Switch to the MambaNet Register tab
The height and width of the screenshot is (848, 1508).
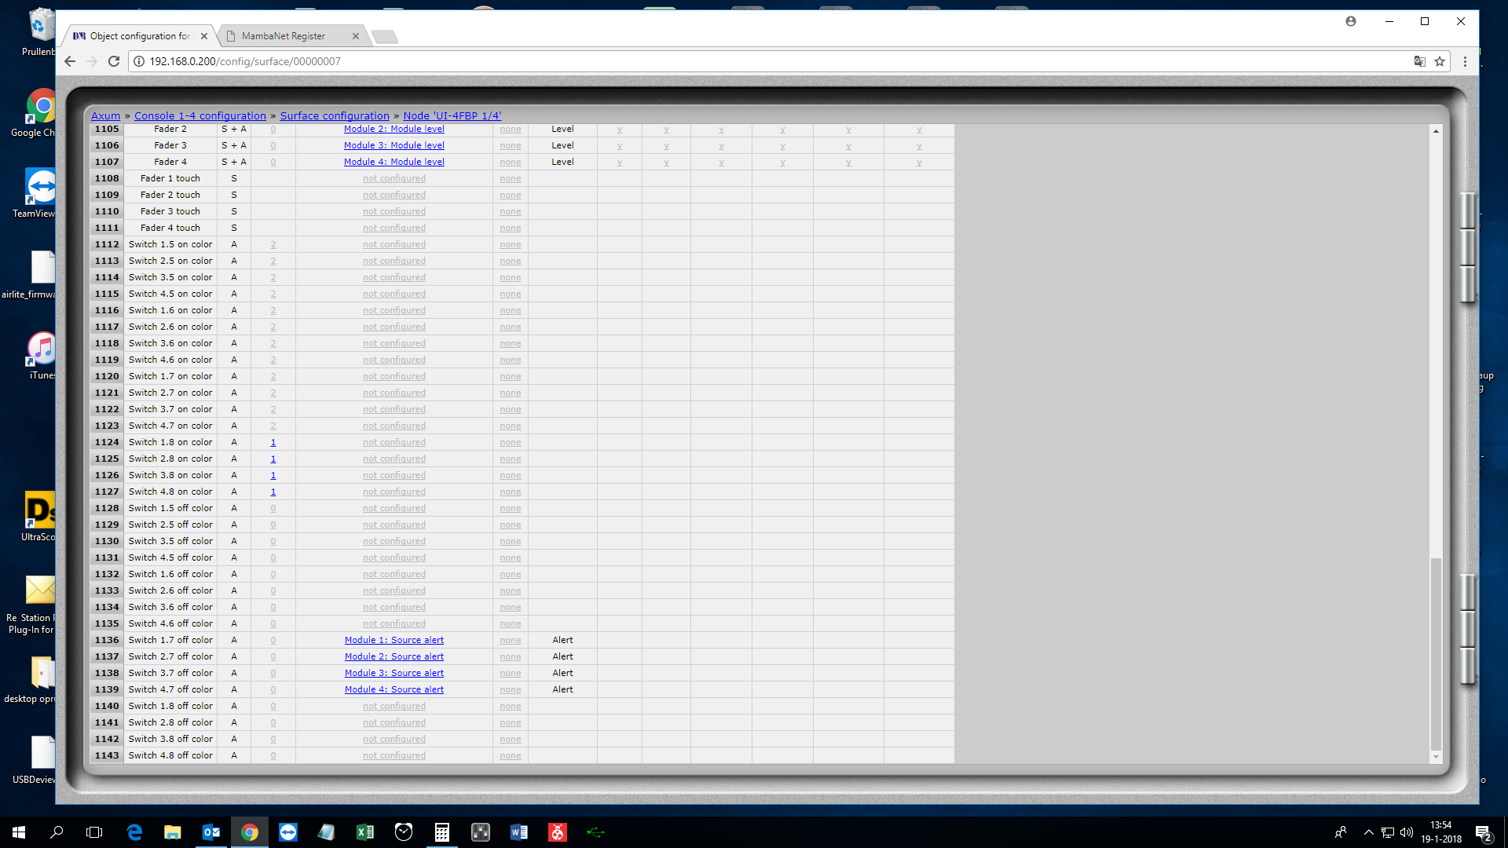coord(284,36)
